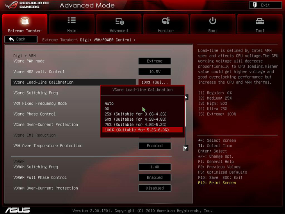Go back using the Back button
The height and width of the screenshot is (214, 285).
pos(21,39)
